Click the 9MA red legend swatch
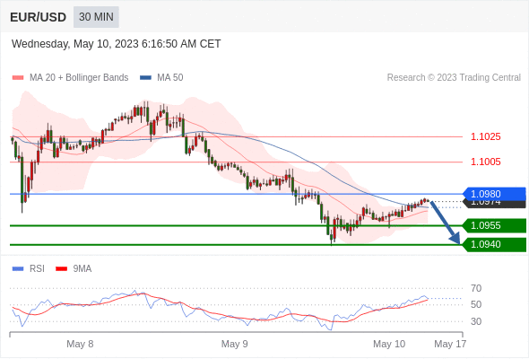The height and width of the screenshot is (359, 529). [61, 269]
